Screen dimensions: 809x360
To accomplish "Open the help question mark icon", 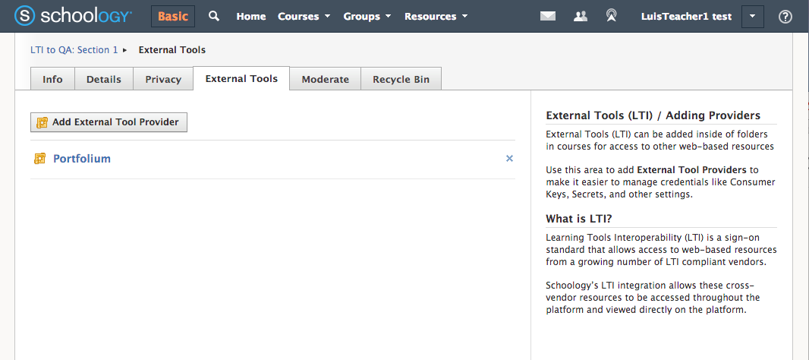I will tap(785, 17).
